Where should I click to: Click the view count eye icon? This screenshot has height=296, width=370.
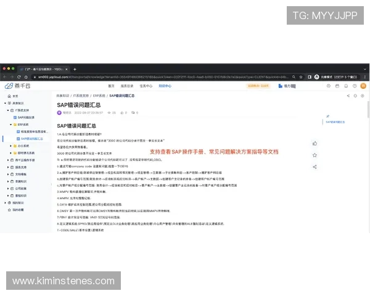(x=109, y=113)
